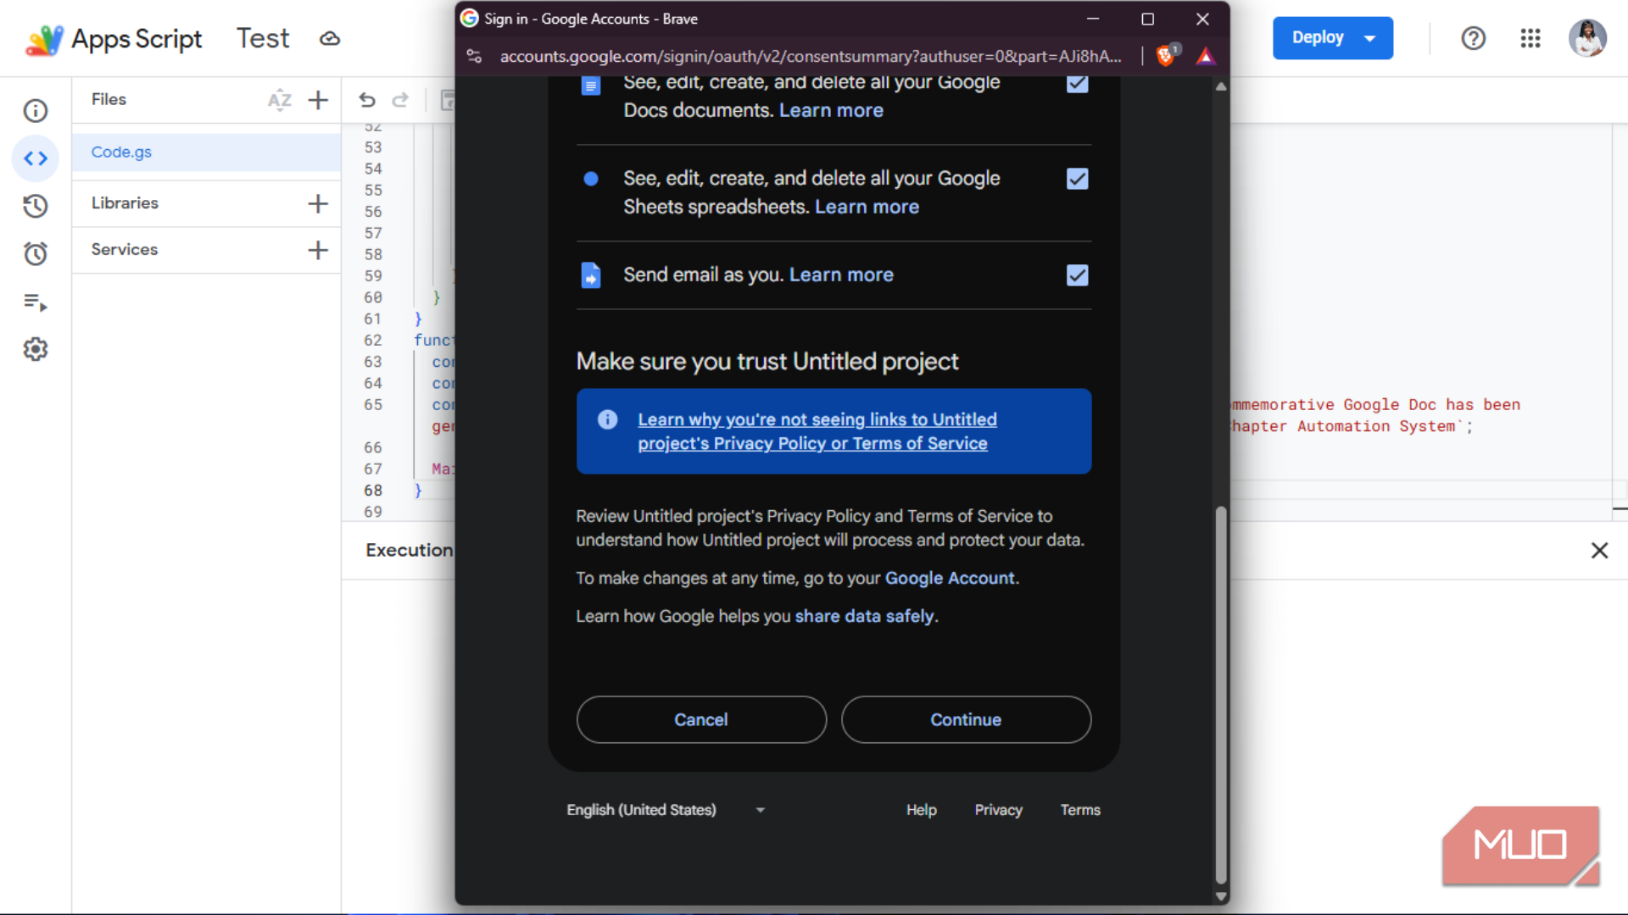Open the Google apps grid icon

pyautogui.click(x=1530, y=38)
